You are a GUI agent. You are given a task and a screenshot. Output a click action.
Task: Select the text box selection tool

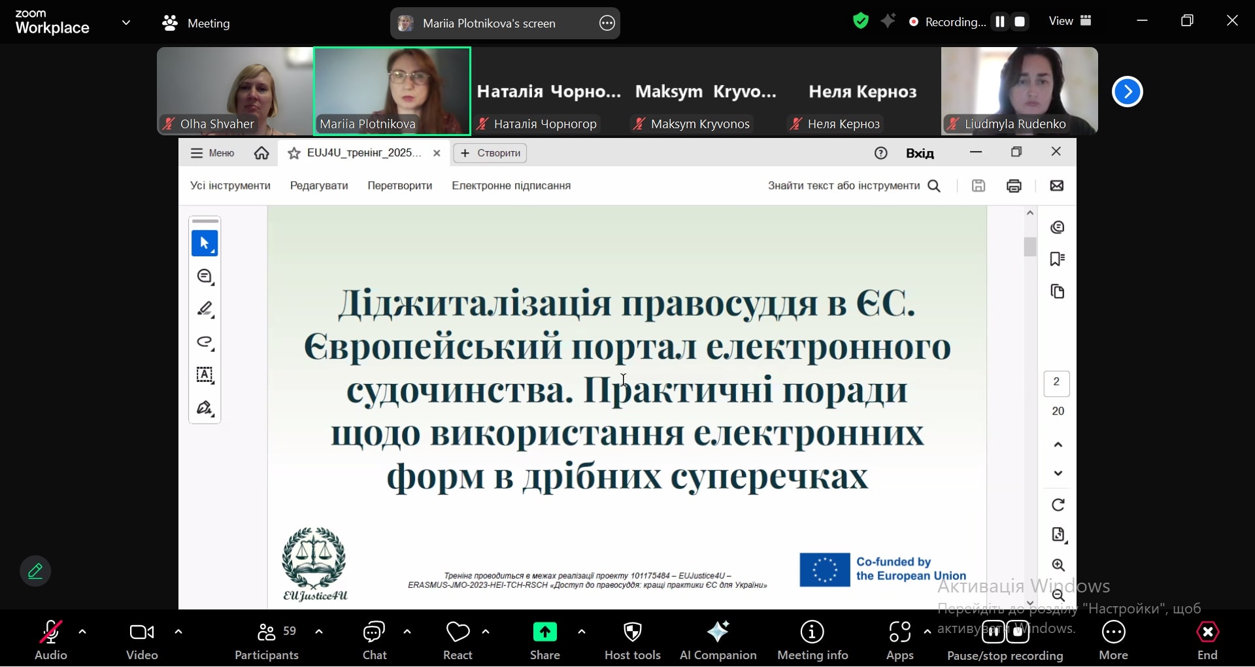tap(205, 375)
